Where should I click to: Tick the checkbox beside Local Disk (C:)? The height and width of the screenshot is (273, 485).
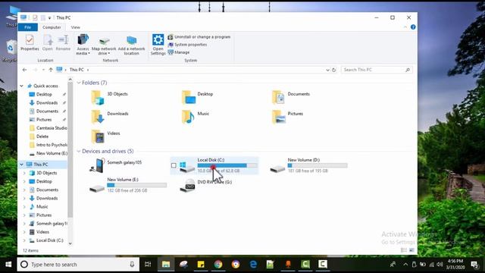pyautogui.click(x=174, y=165)
